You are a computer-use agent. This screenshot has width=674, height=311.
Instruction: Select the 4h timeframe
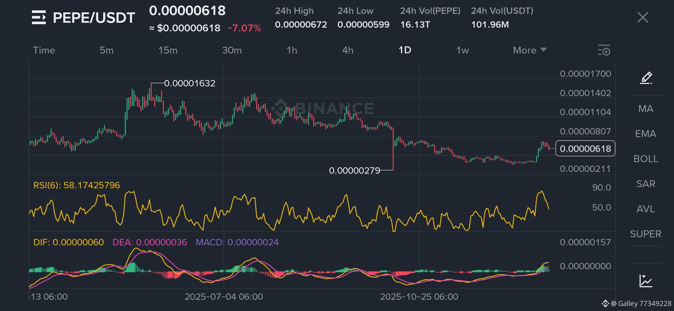pos(348,50)
